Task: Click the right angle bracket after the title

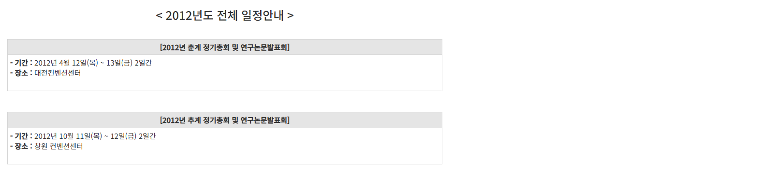Action: (291, 16)
